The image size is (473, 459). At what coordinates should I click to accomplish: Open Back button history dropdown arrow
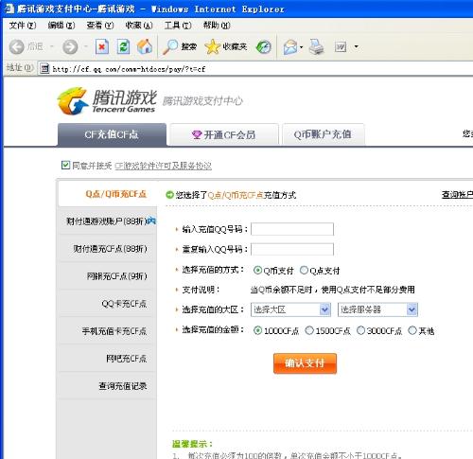coord(52,47)
